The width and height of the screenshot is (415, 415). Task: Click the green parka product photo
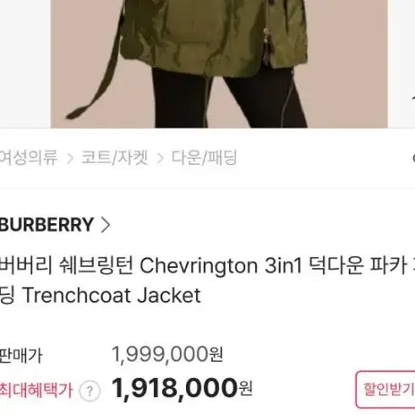(219, 64)
